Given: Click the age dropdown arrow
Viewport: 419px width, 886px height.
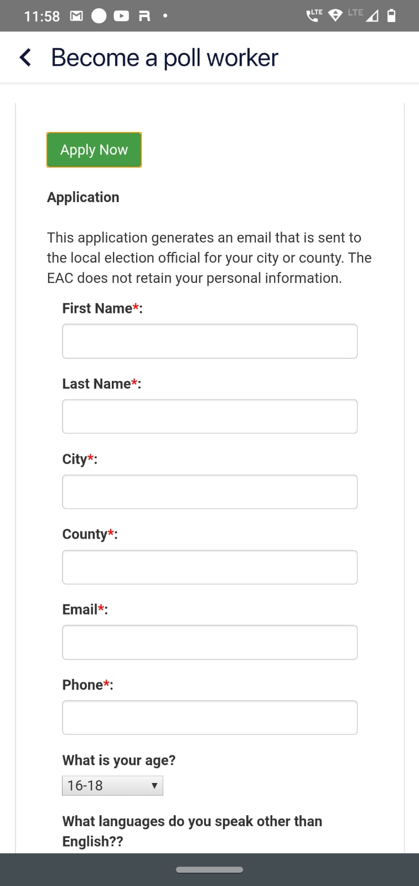Looking at the screenshot, I should pyautogui.click(x=154, y=785).
